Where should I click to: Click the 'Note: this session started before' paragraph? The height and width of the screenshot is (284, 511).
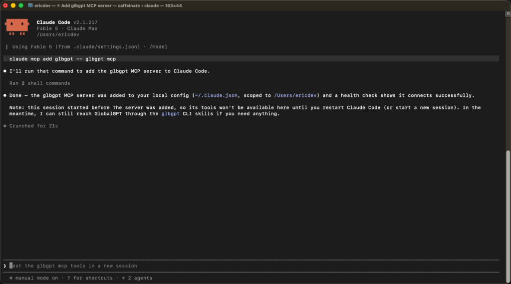245,110
